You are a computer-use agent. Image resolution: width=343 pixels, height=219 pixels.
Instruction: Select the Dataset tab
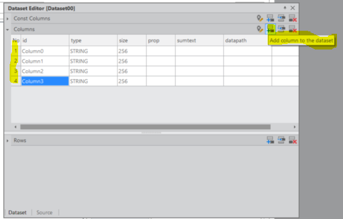[x=17, y=212]
